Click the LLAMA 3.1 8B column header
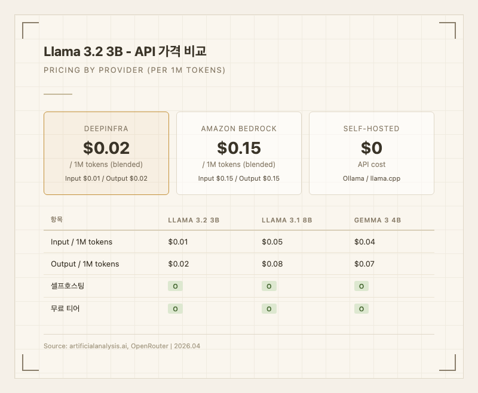Image resolution: width=478 pixels, height=393 pixels. [x=287, y=220]
